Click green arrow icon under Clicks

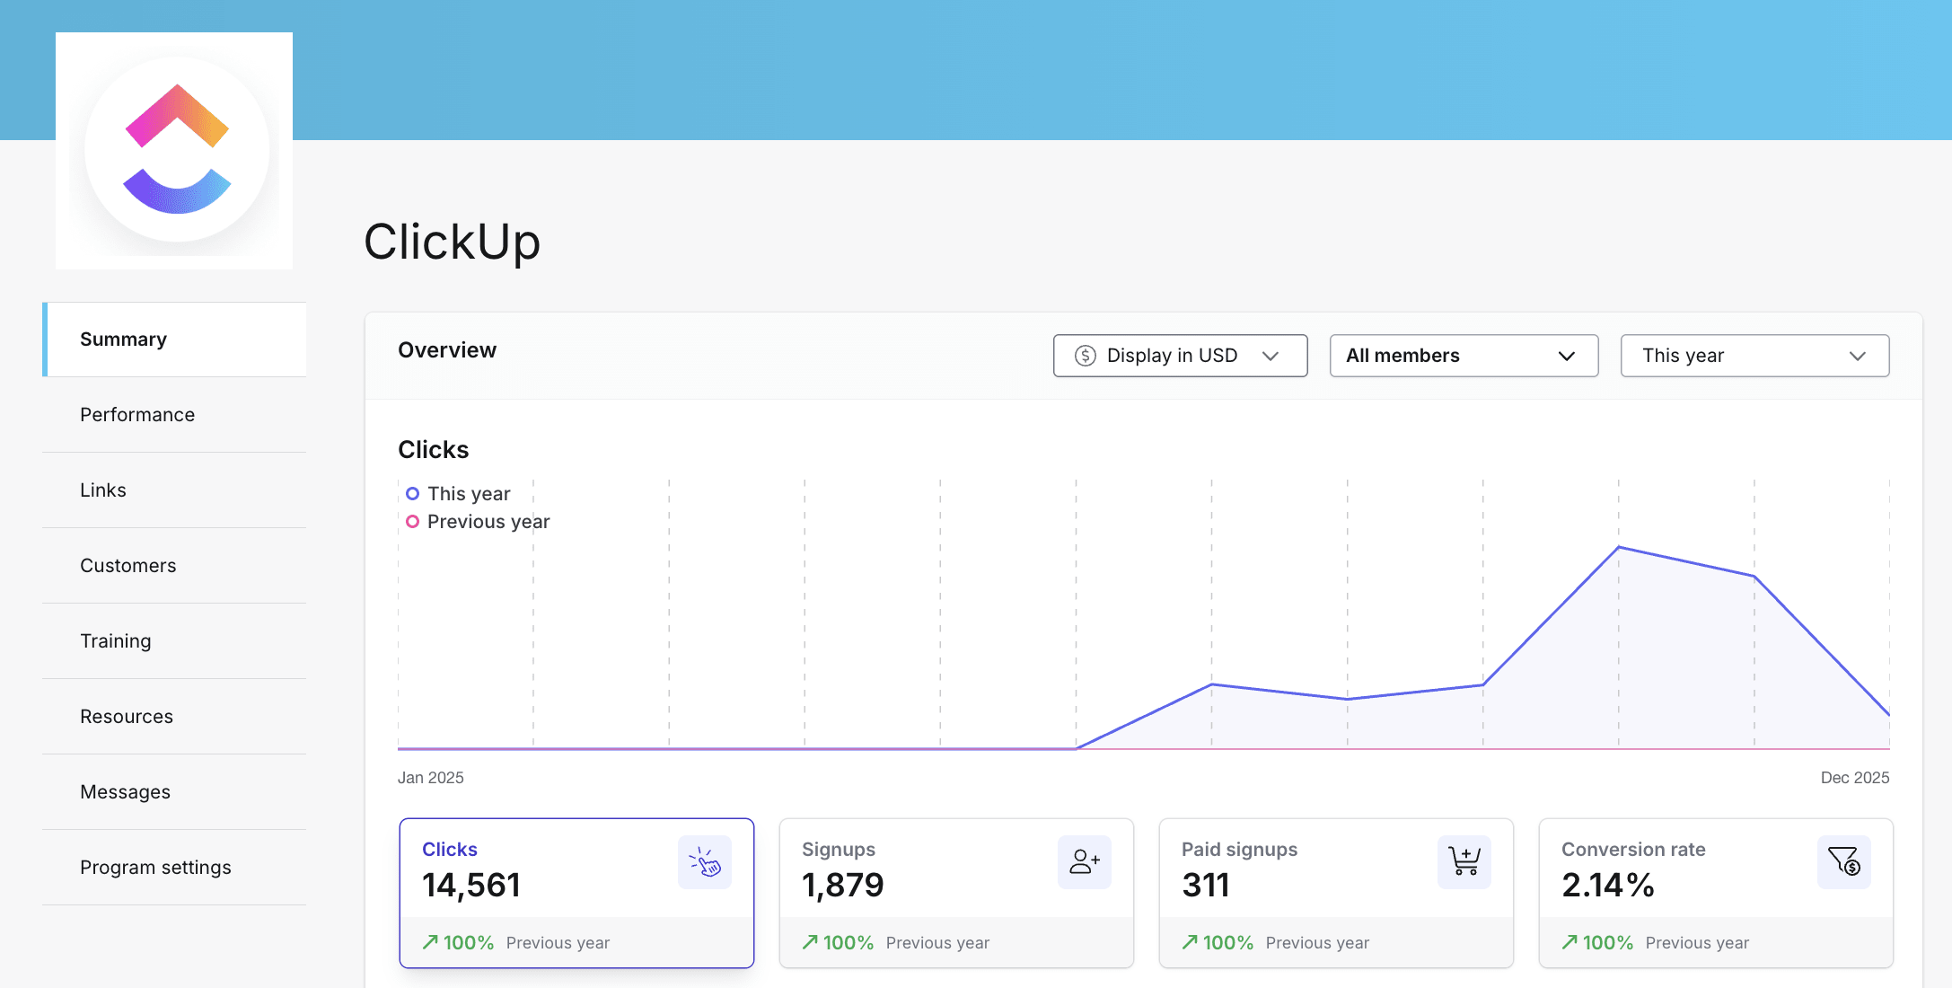pos(431,942)
